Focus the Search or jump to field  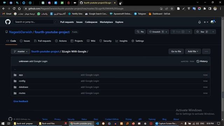pos(35,22)
